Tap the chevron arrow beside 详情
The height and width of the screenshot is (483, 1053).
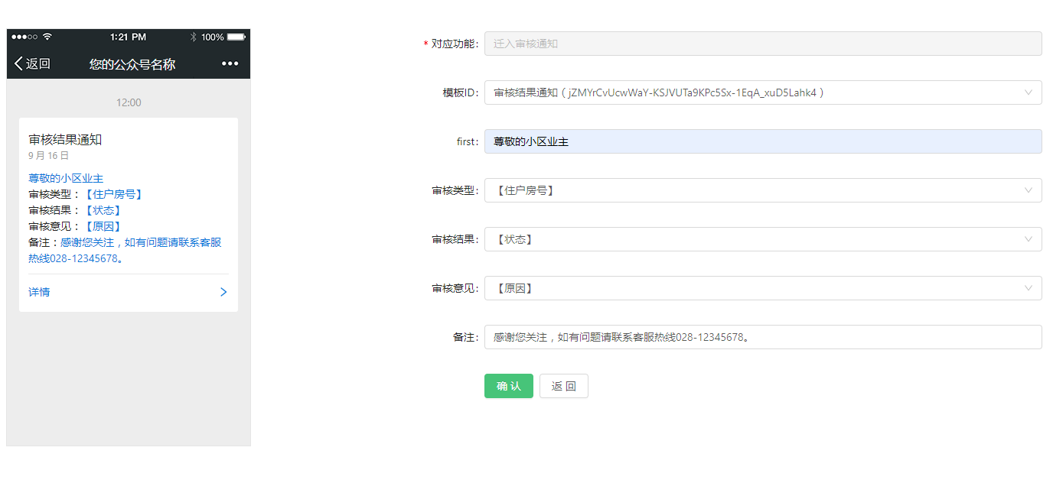point(223,292)
